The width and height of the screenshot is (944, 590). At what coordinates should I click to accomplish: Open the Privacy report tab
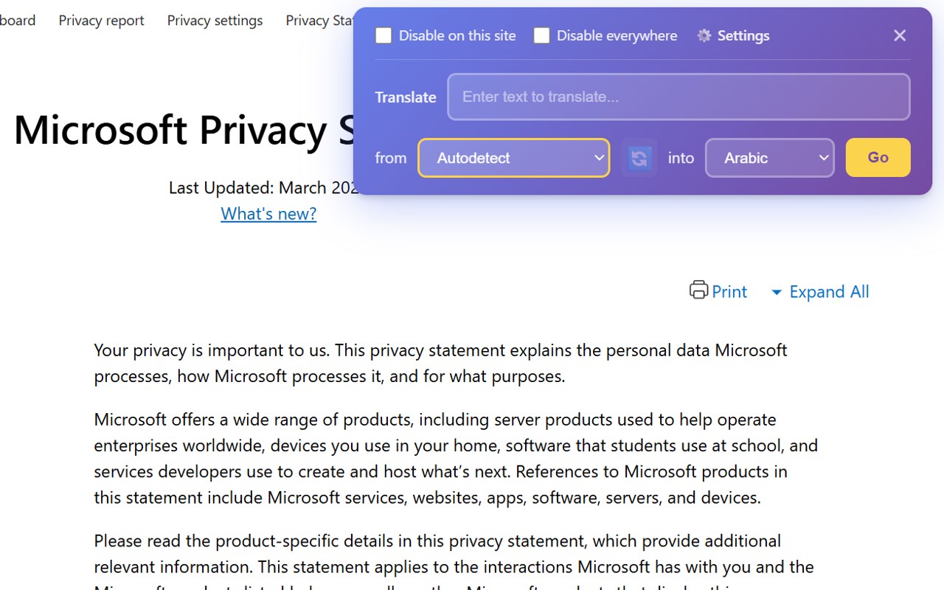(101, 21)
